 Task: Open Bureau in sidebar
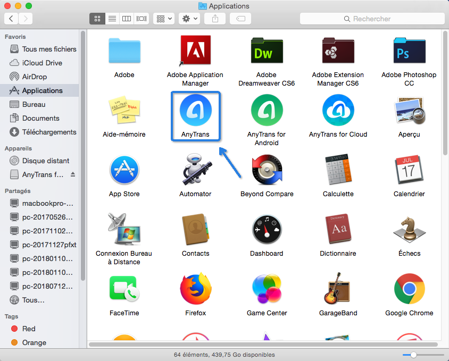coord(39,104)
